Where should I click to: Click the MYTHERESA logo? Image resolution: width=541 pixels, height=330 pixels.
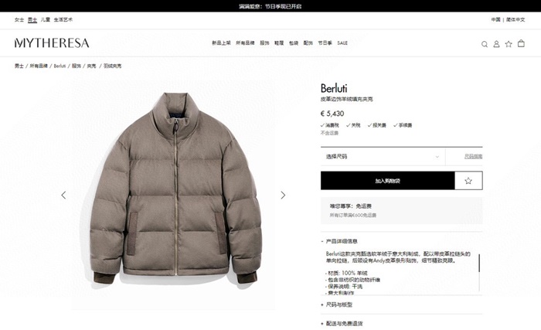point(52,43)
